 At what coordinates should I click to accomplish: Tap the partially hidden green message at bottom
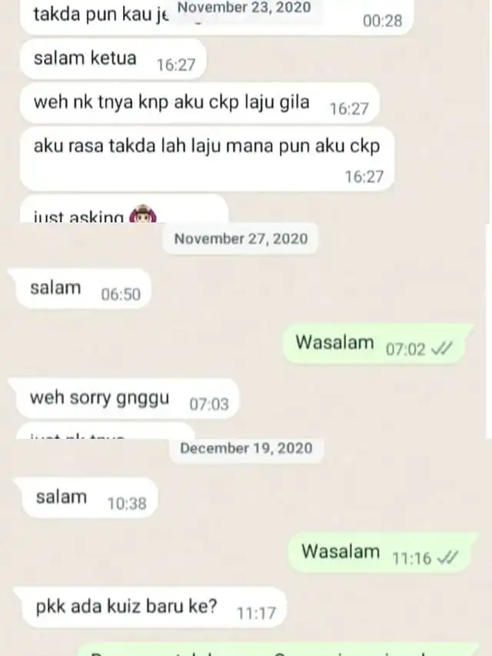coord(278,649)
